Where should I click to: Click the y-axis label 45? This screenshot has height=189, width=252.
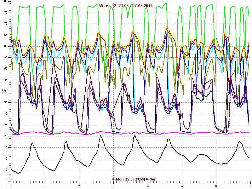pyautogui.click(x=6, y=80)
